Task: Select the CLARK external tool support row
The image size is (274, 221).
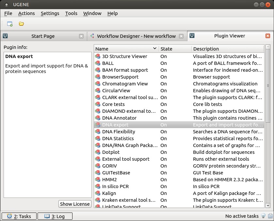Action: pyautogui.click(x=179, y=97)
